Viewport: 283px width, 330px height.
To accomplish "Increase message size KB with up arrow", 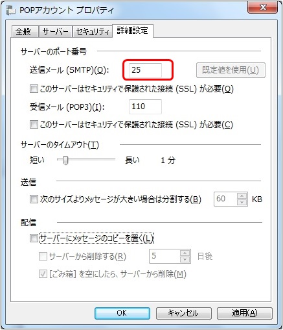I will pos(242,196).
